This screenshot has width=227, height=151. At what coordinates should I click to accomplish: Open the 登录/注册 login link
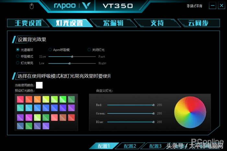[194, 6]
